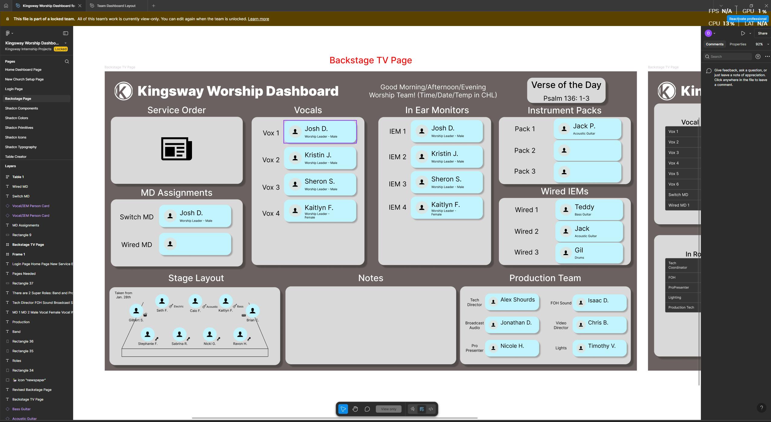Toggle Dev Mode code icon
Image resolution: width=771 pixels, height=422 pixels.
tap(431, 409)
